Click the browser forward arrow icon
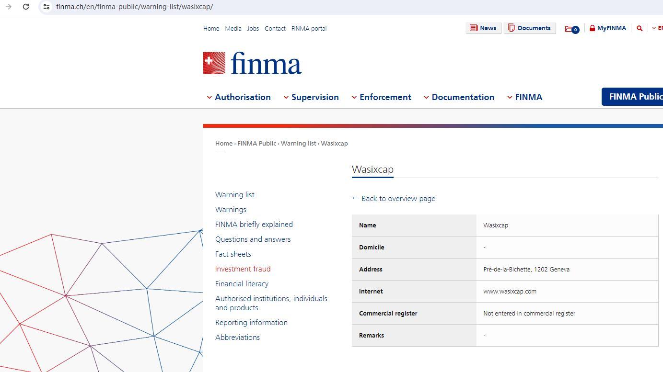Image resolution: width=663 pixels, height=372 pixels. (9, 7)
